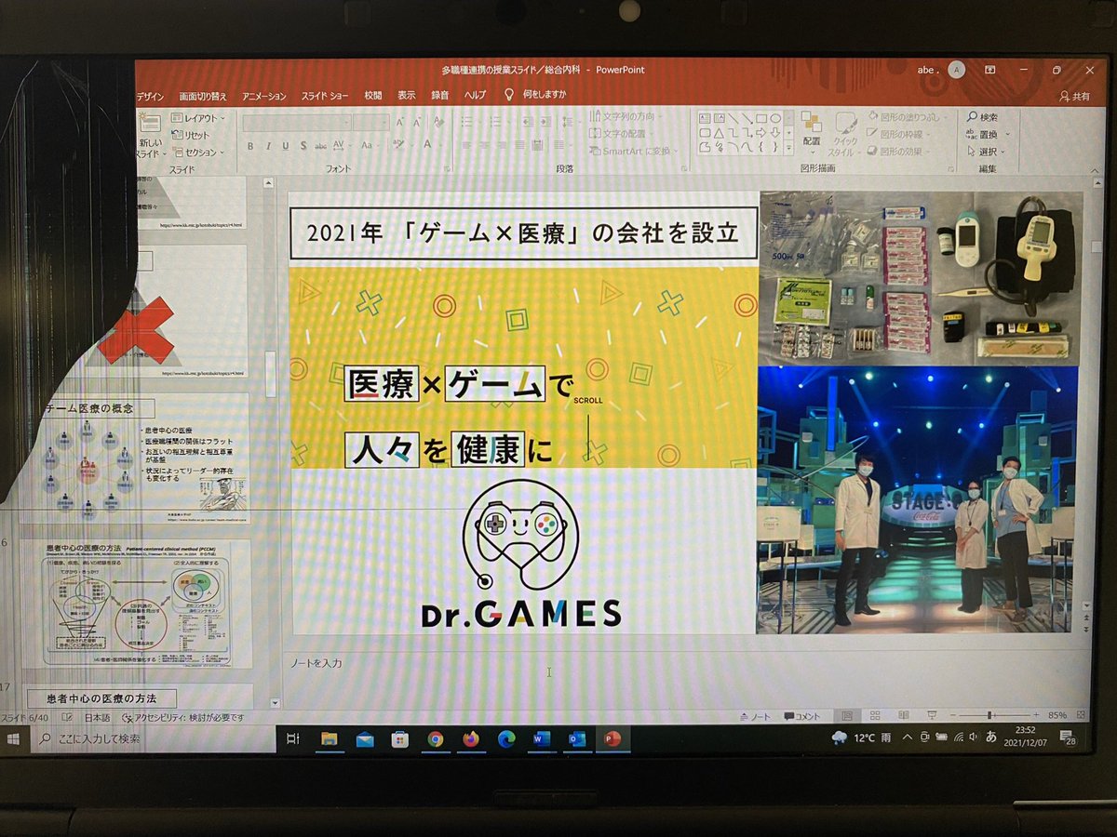Viewport: 1117px width, 837px height.
Task: Open the Review (校閲) tab
Action: [372, 96]
